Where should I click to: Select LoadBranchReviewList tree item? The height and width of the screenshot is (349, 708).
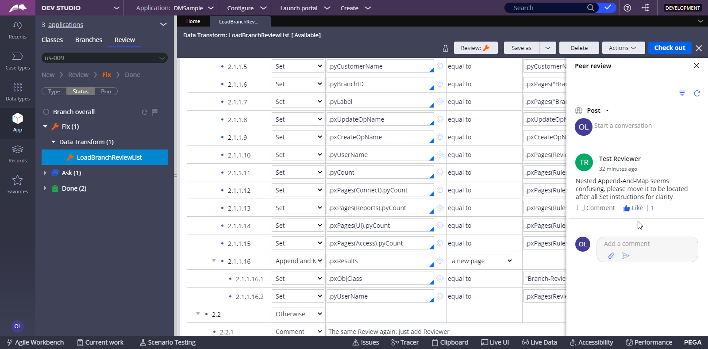pos(104,157)
